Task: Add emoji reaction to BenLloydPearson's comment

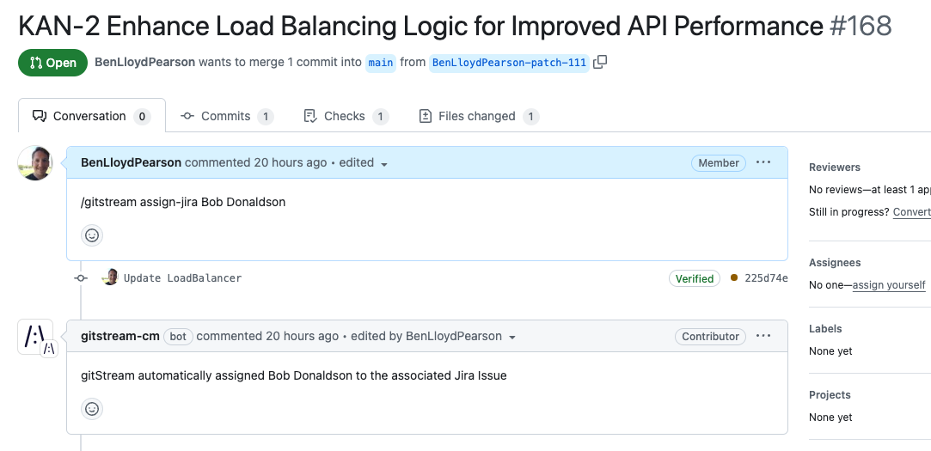Action: pyautogui.click(x=92, y=235)
